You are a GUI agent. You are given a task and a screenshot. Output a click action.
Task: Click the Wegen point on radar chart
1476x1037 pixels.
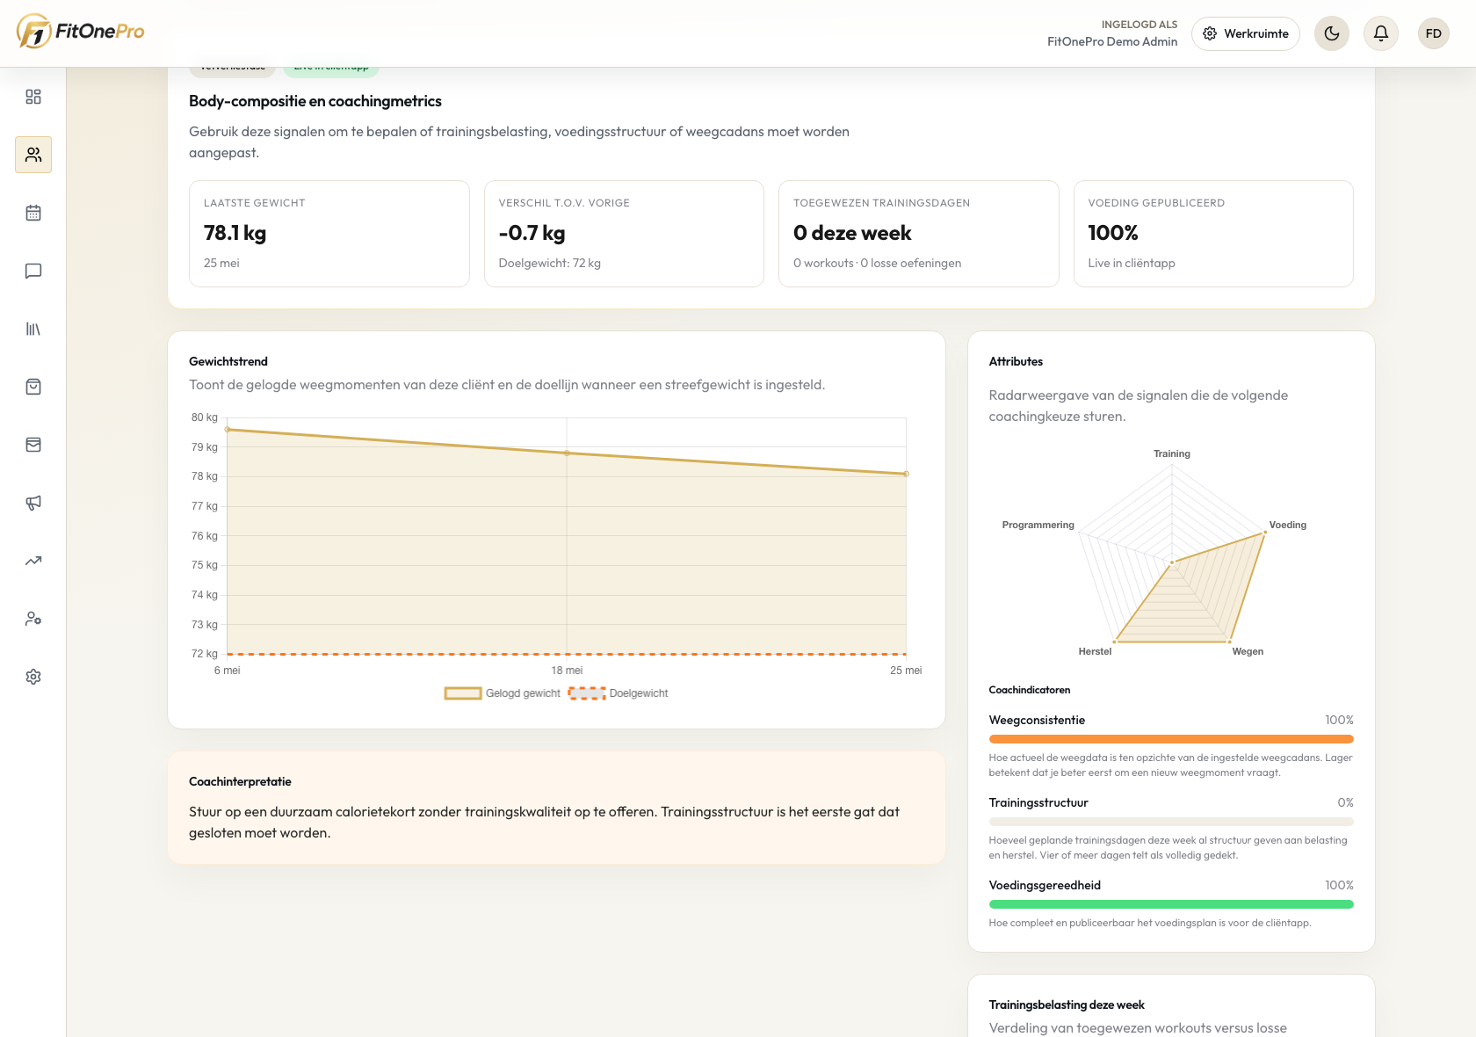coord(1230,641)
